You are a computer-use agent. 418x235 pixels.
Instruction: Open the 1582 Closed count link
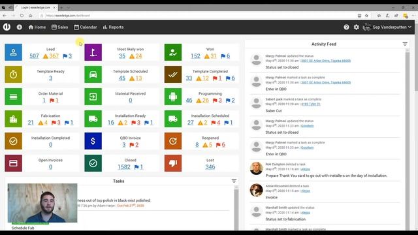[x=124, y=167]
